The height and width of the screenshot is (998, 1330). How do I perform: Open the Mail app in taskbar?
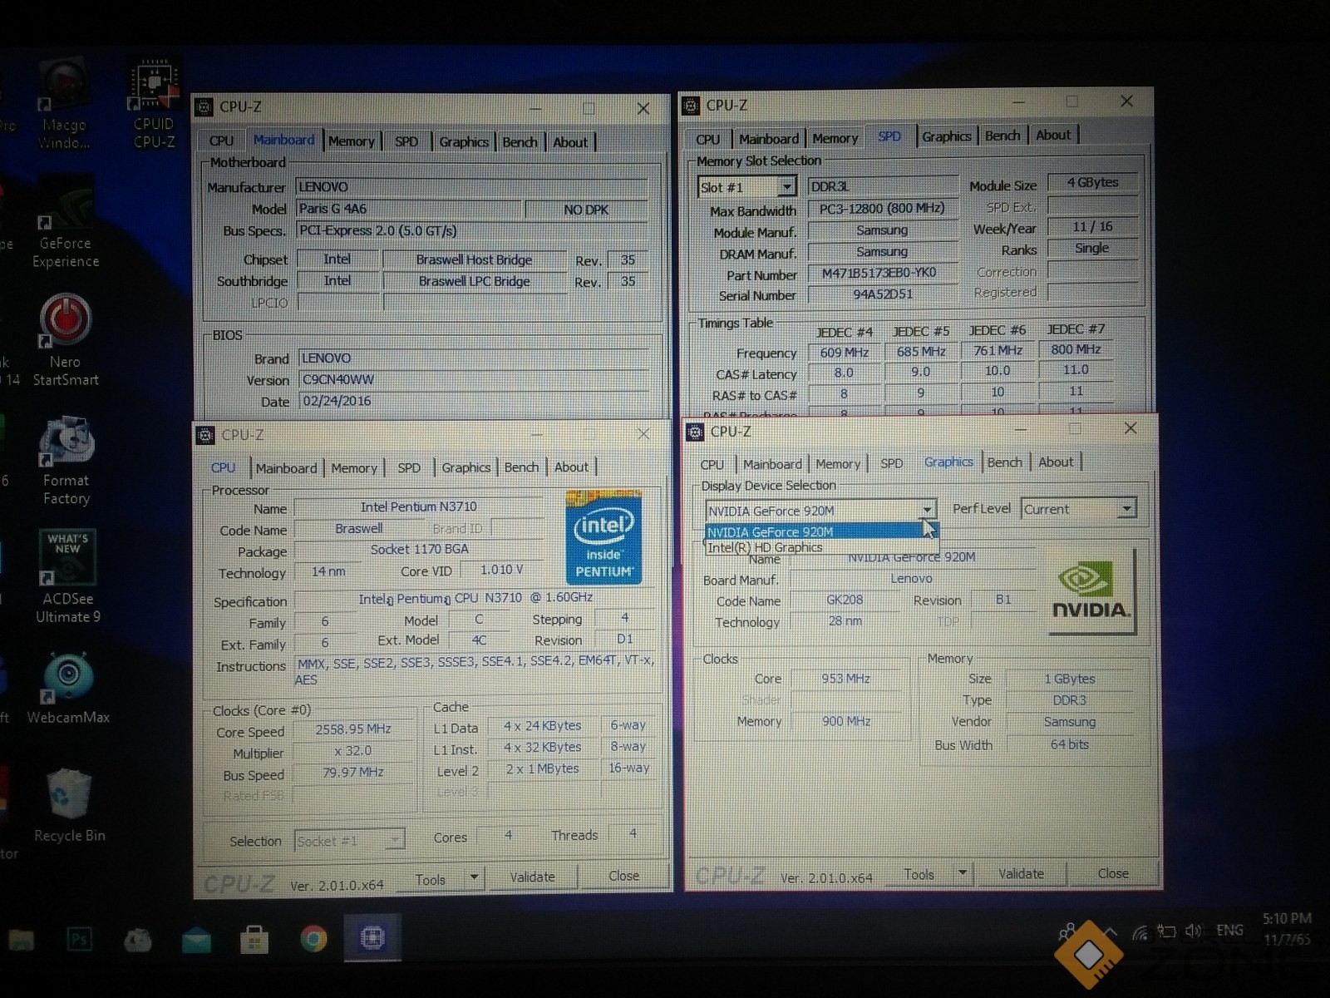(x=196, y=940)
